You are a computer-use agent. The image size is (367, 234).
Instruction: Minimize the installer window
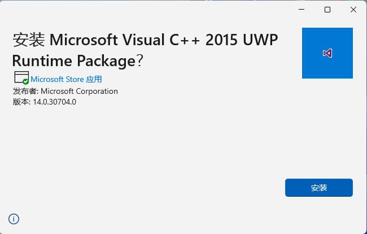pyautogui.click(x=302, y=10)
